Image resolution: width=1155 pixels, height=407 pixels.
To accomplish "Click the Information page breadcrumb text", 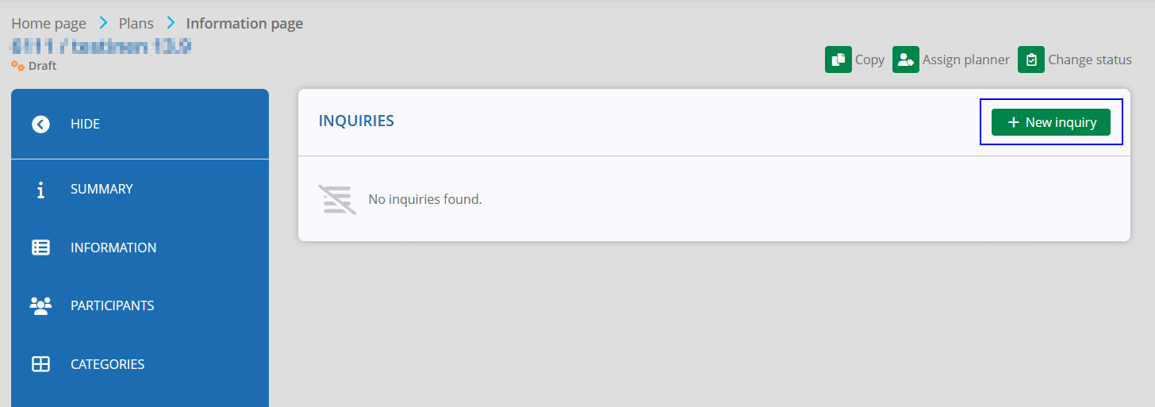I will point(244,23).
